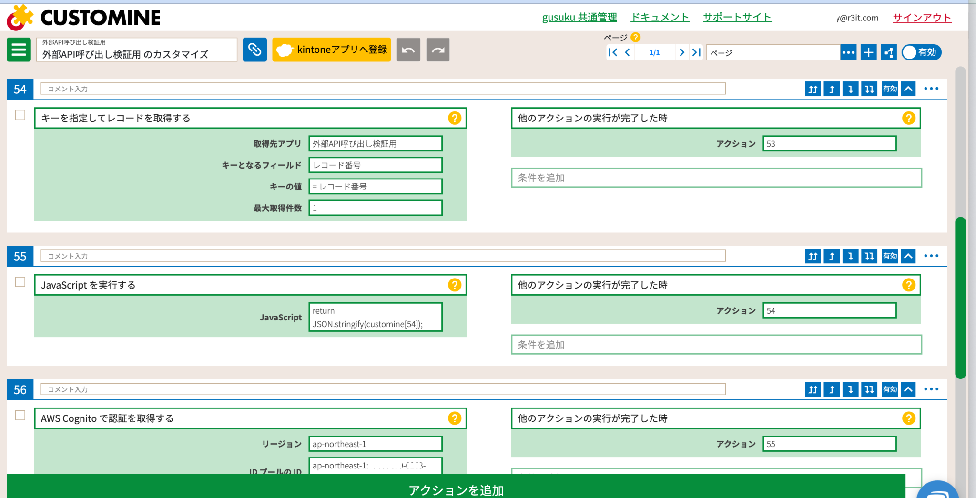Image resolution: width=976 pixels, height=498 pixels.
Task: Open the '...' options menu of action 54
Action: tap(930, 89)
